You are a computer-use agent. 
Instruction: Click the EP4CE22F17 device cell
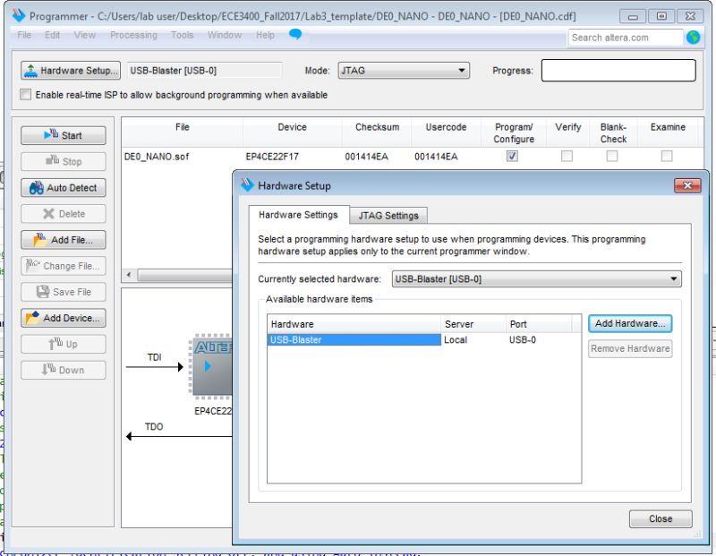272,157
